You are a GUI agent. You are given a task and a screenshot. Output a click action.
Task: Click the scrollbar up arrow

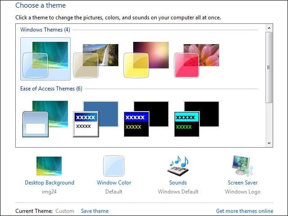tap(269, 28)
